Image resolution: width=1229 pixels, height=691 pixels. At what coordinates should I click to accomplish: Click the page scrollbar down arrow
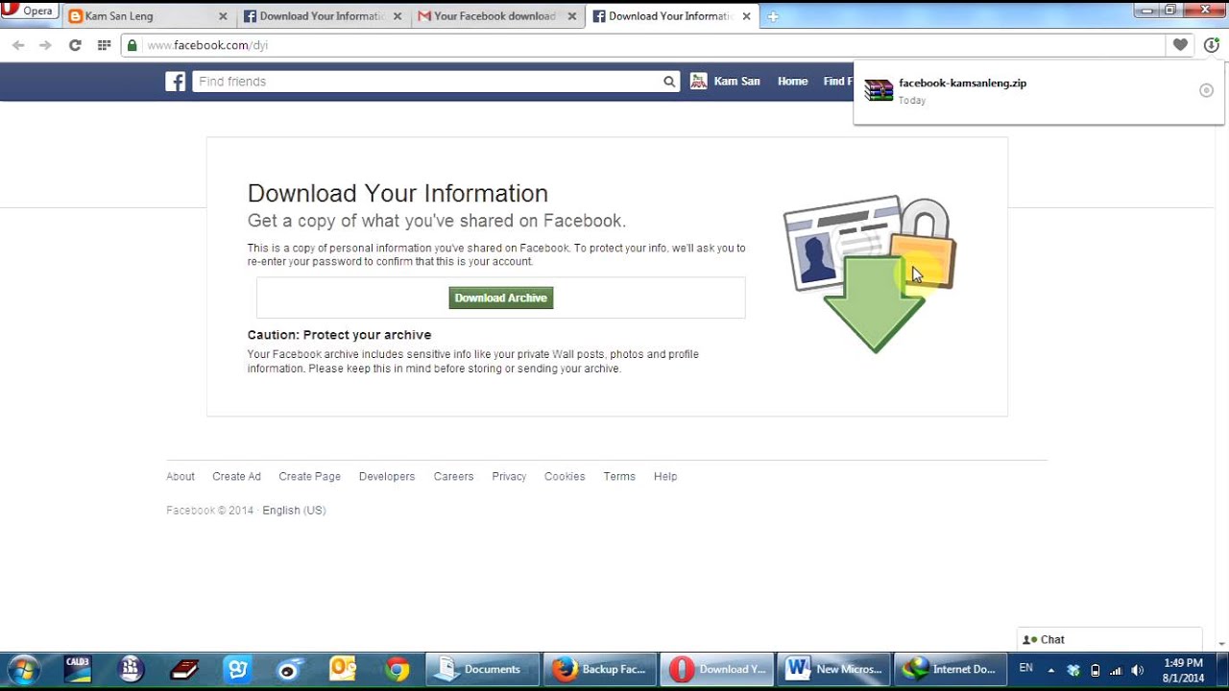coord(1221,645)
